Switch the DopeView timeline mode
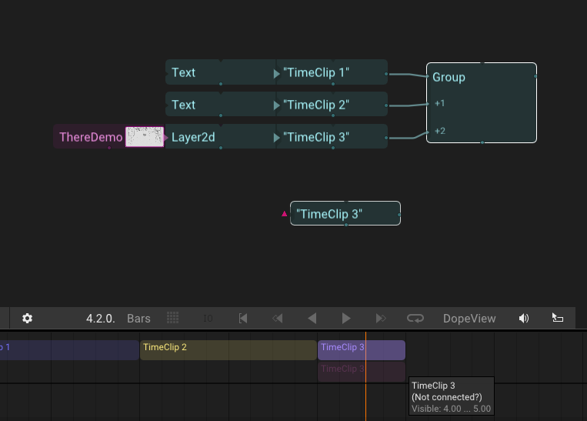The height and width of the screenshot is (421, 587). [x=469, y=318]
